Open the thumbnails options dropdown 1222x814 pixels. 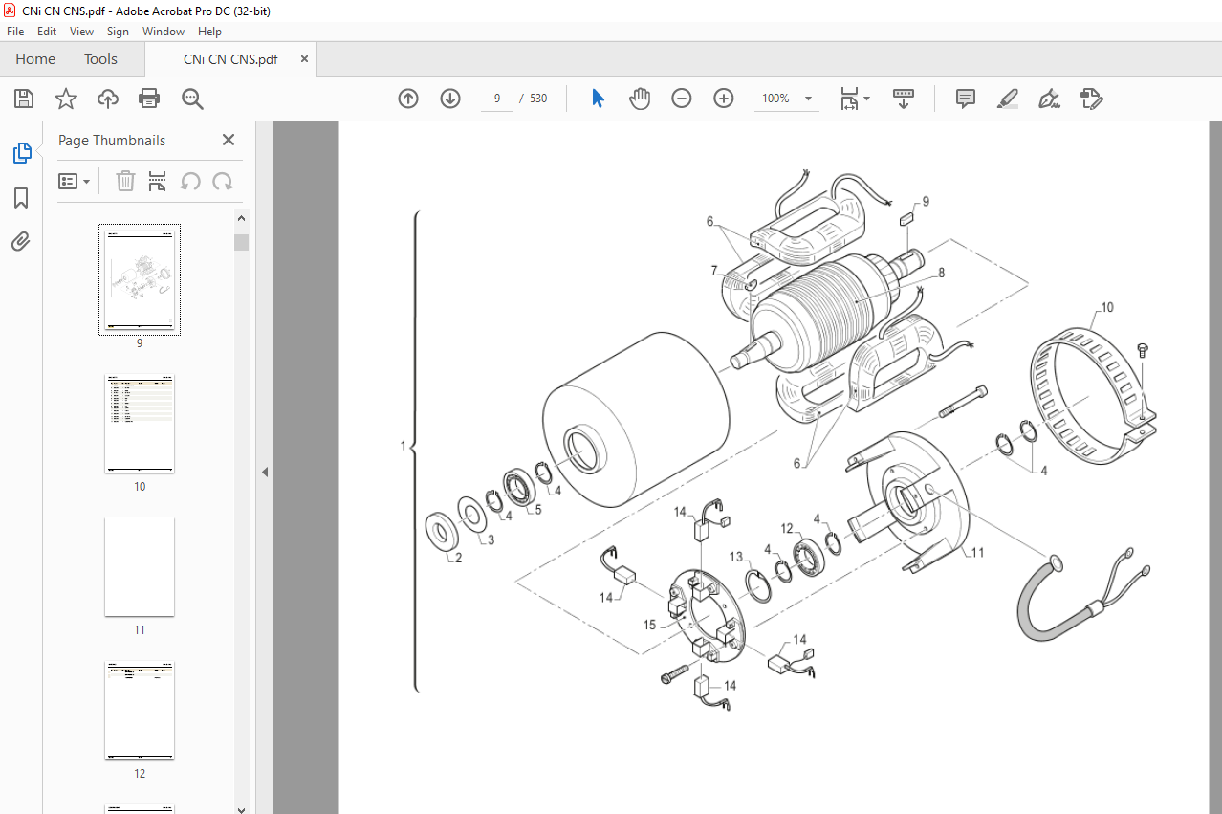(75, 181)
